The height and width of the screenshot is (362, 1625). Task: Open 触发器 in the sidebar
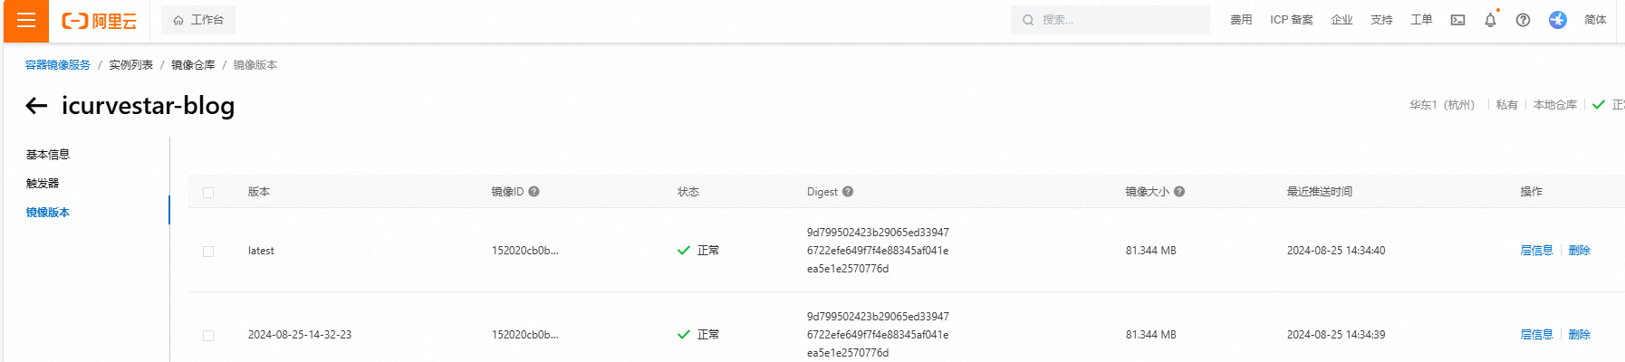43,184
